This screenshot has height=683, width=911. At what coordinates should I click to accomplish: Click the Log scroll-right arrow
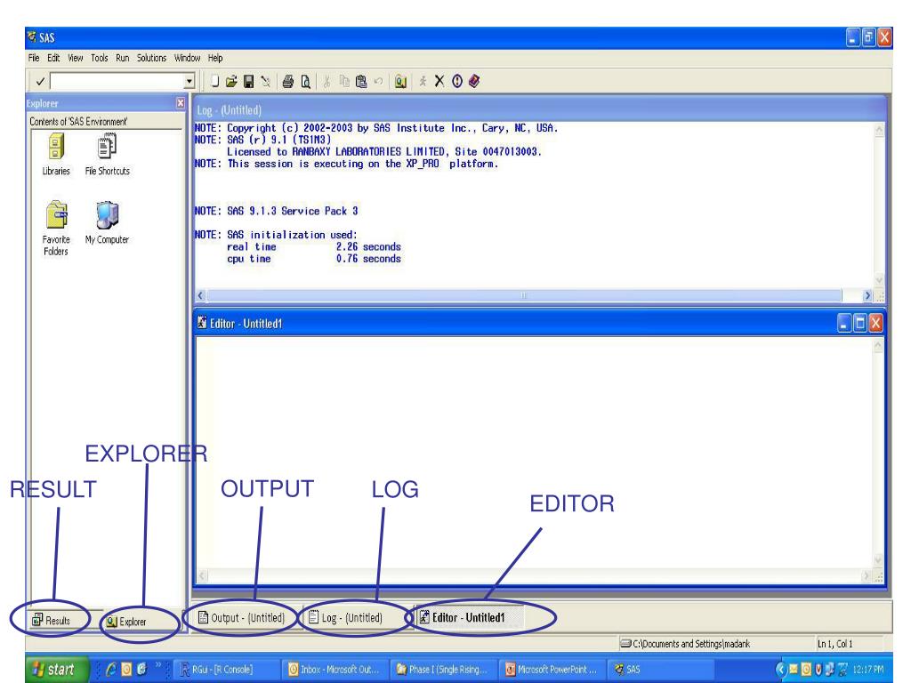coord(867,295)
